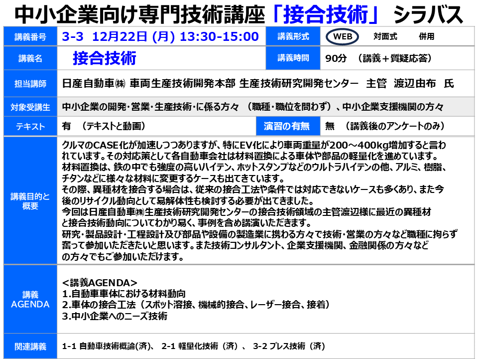Image resolution: width=478 pixels, height=359 pixels.
Task: Click the テキスト label cell
Action: (x=30, y=127)
